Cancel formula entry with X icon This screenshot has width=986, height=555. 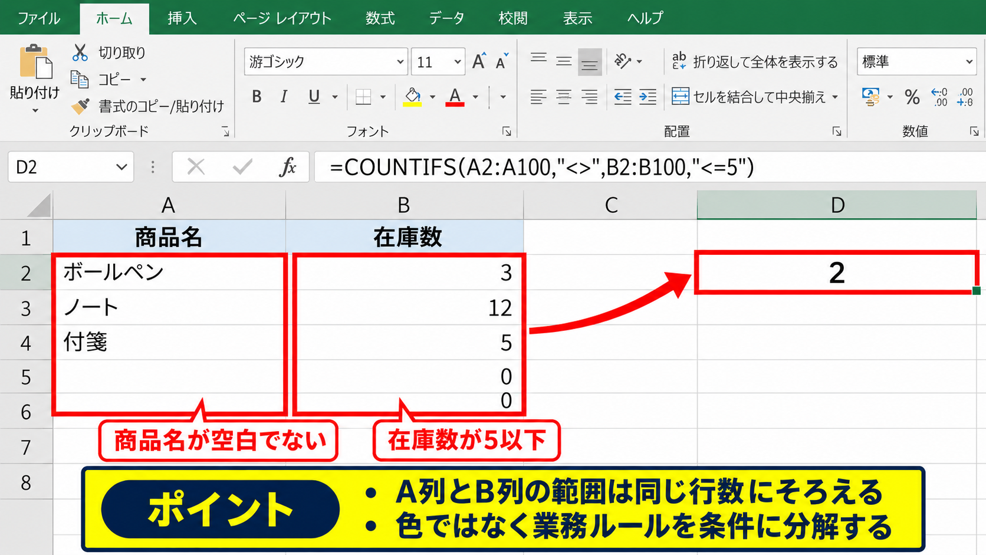(x=196, y=168)
